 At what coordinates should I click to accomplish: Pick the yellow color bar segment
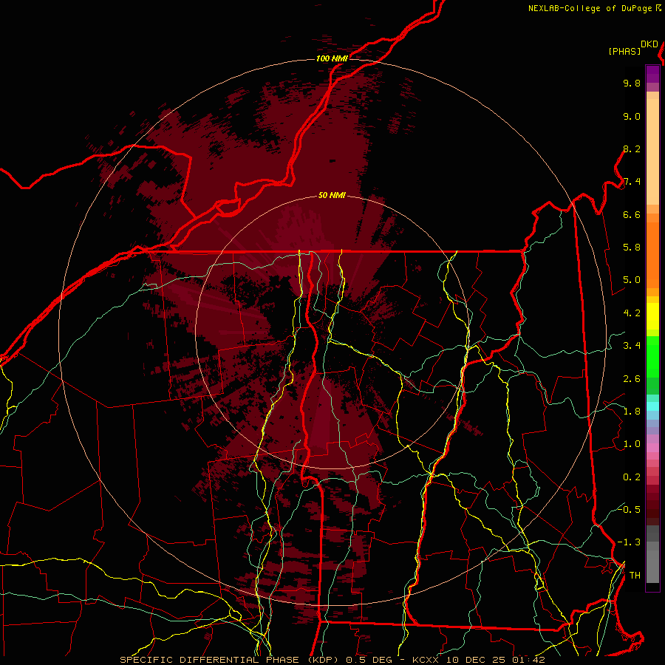652,316
